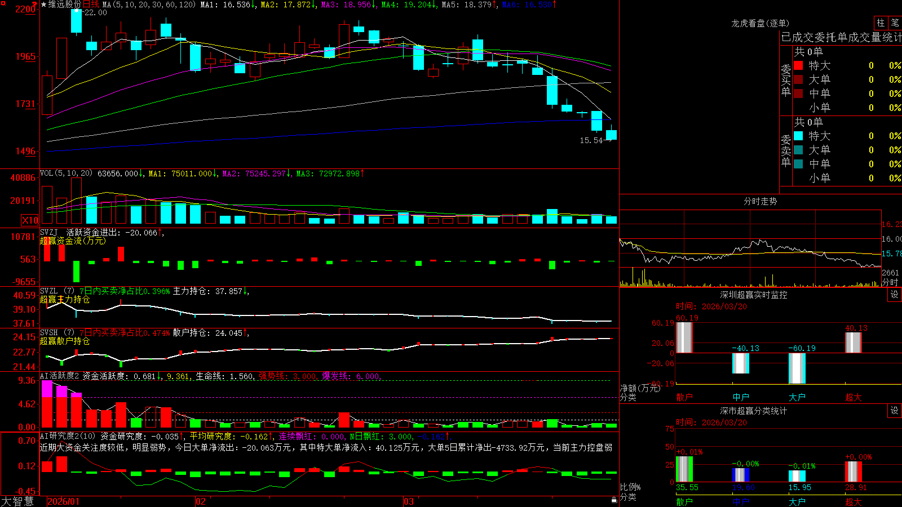
Task: Click the 60.19 散户 bar in 深圳超赢实时监控
Action: point(684,337)
